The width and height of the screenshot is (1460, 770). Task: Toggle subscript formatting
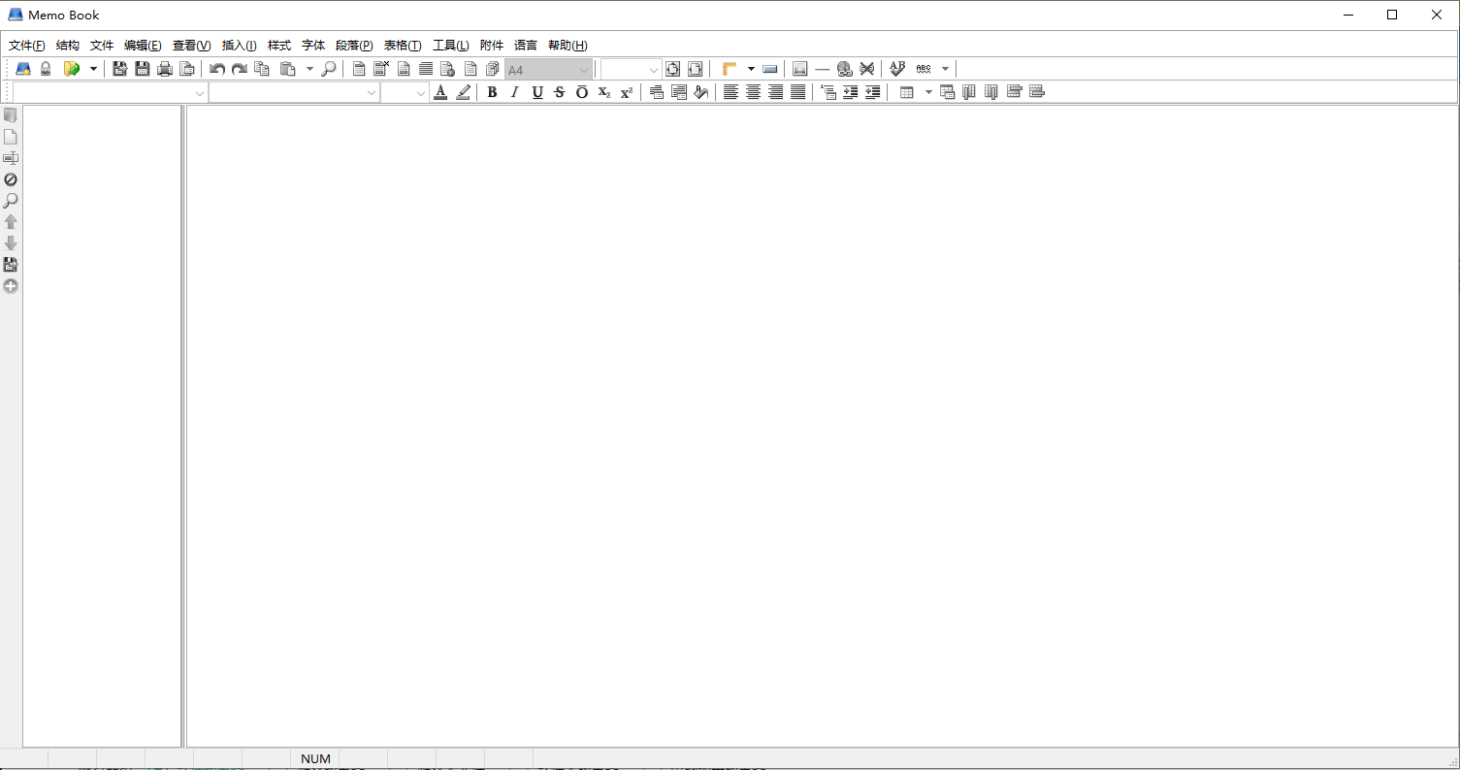pos(603,92)
